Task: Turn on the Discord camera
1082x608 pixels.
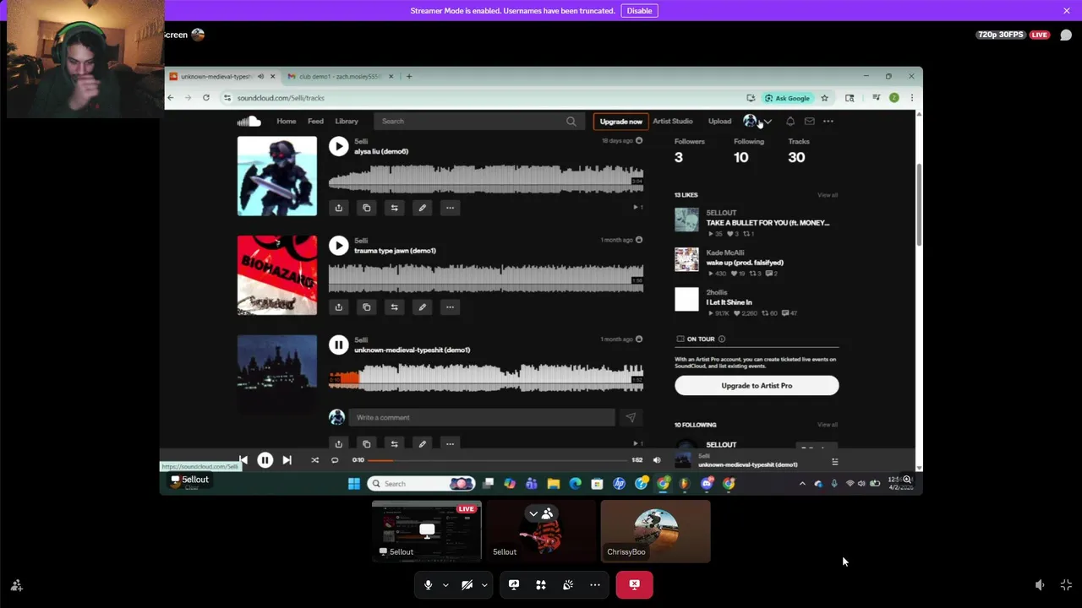Action: tap(467, 584)
